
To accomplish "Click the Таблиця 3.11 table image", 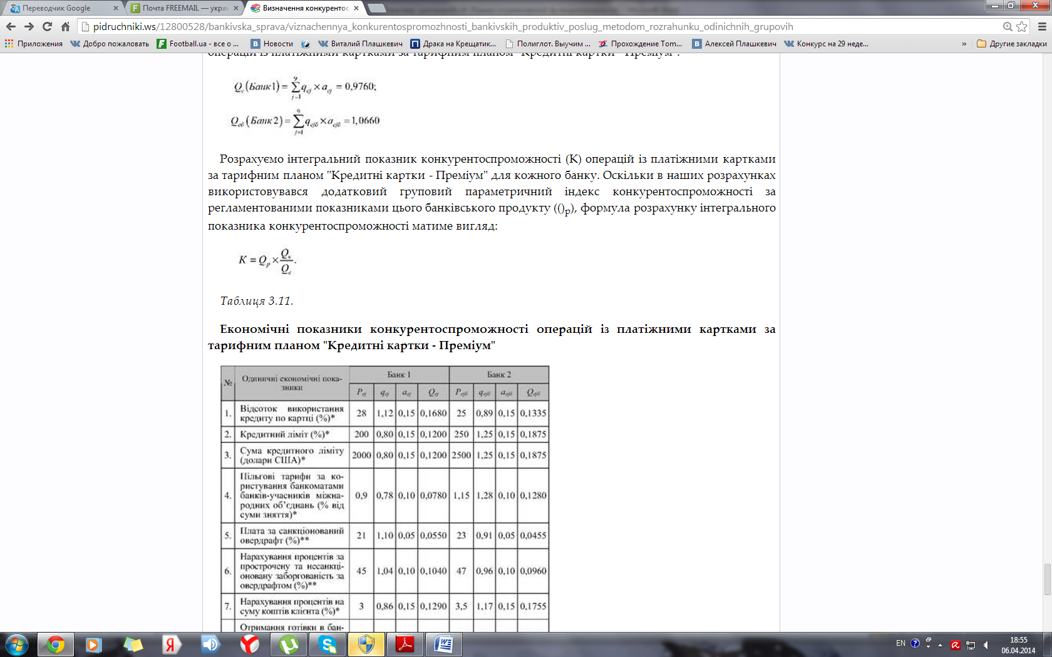I will [385, 499].
